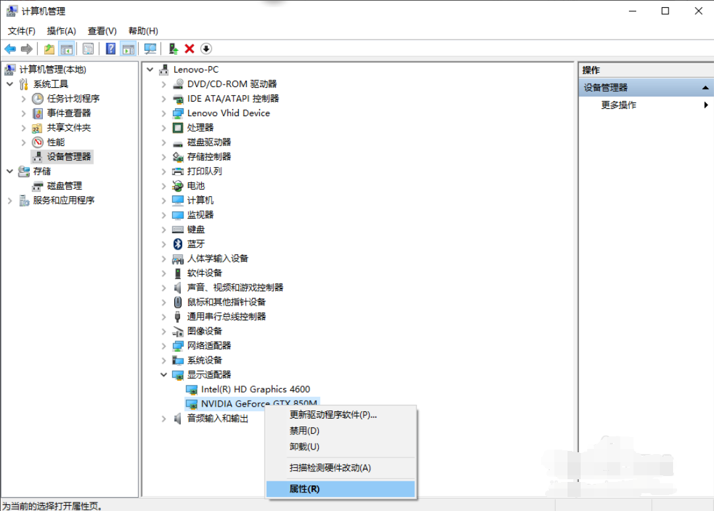This screenshot has width=714, height=511.
Task: Click the Update driver toolbar icon
Action: [173, 49]
